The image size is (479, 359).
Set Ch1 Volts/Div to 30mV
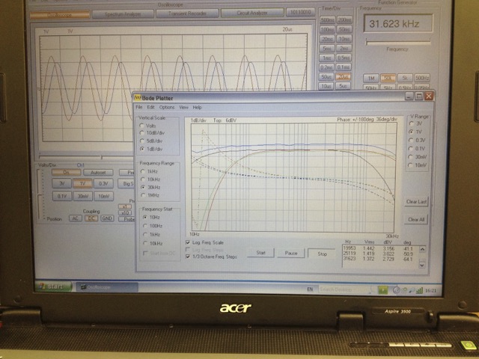(82, 196)
